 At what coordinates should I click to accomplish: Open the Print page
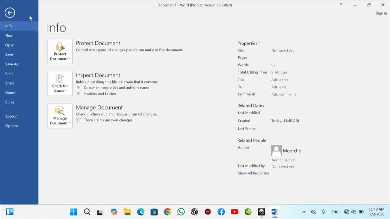point(19,74)
